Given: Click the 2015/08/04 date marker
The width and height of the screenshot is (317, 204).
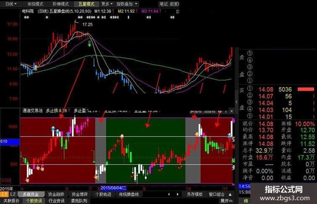Looking at the screenshot, I should point(113,188).
